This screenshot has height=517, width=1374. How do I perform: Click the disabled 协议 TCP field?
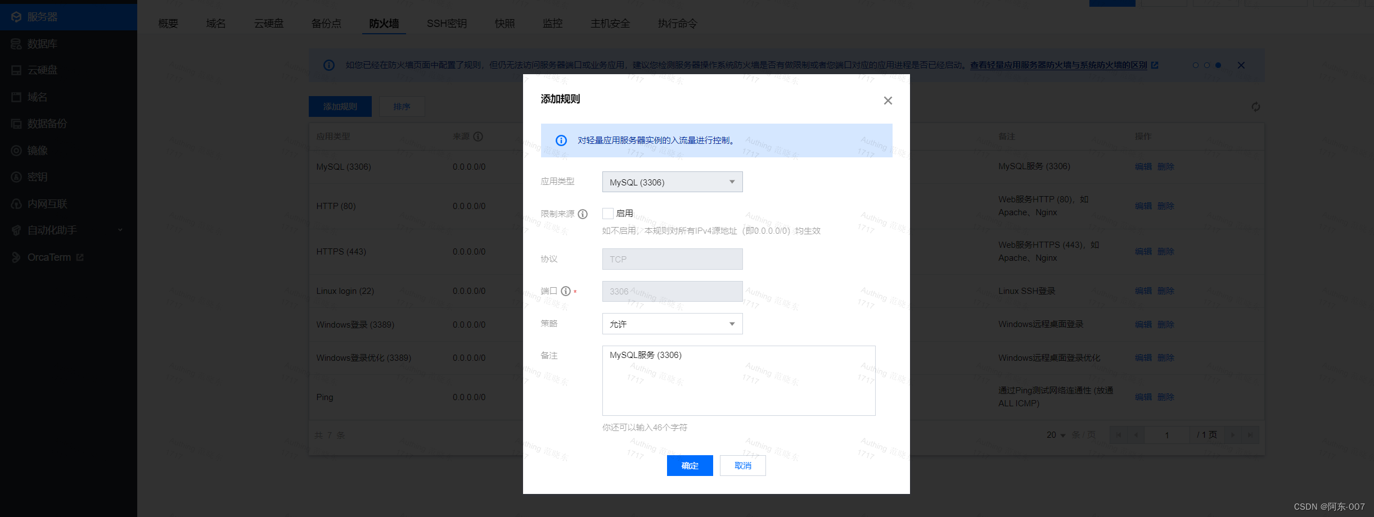point(672,259)
